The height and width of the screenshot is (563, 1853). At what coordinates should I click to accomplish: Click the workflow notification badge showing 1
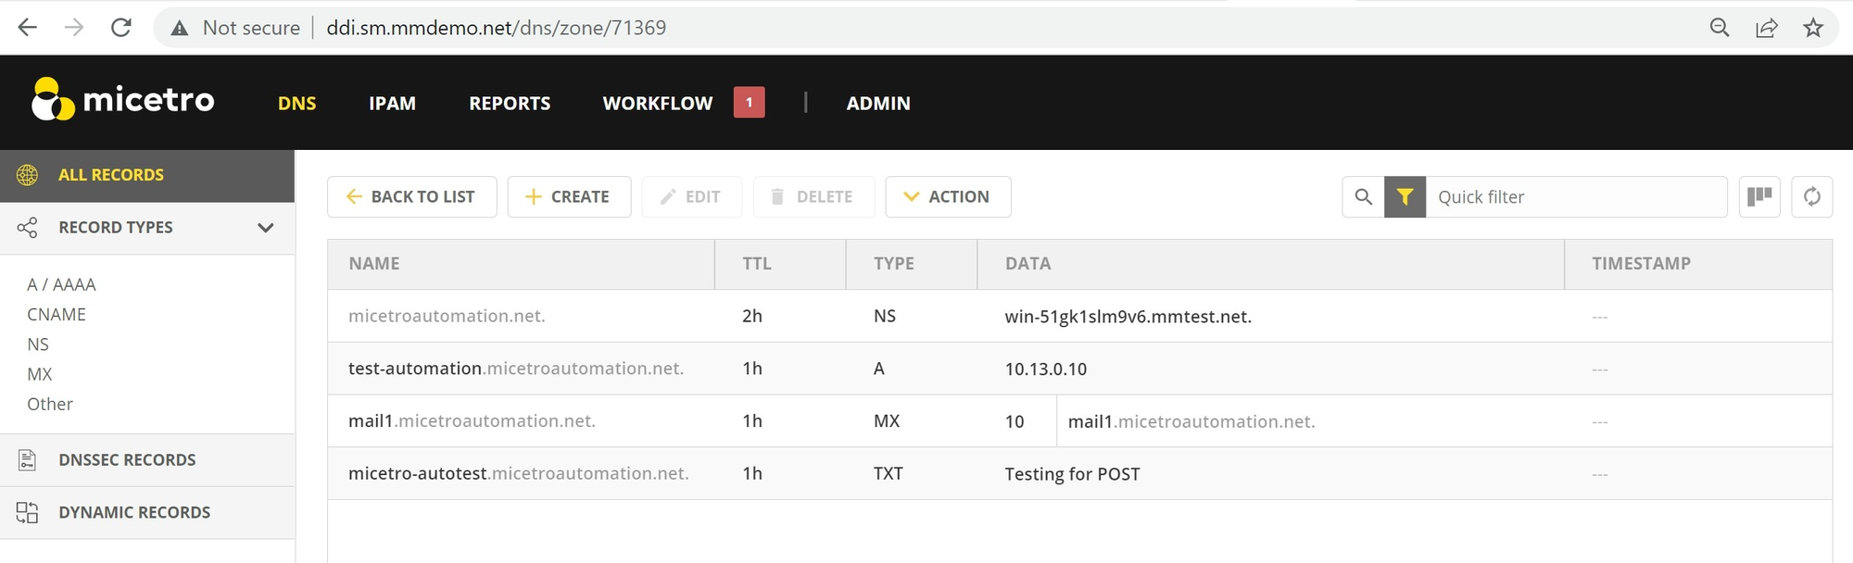(750, 102)
